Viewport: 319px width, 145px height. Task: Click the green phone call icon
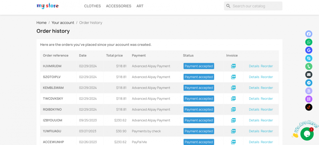click(308, 66)
